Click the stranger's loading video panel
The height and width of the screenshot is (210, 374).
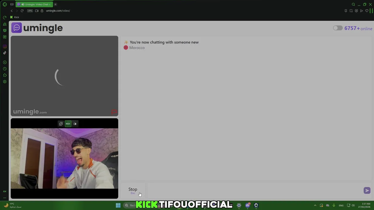[65, 76]
